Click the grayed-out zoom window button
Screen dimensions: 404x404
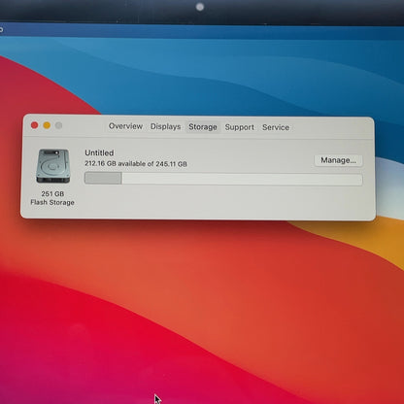[58, 125]
